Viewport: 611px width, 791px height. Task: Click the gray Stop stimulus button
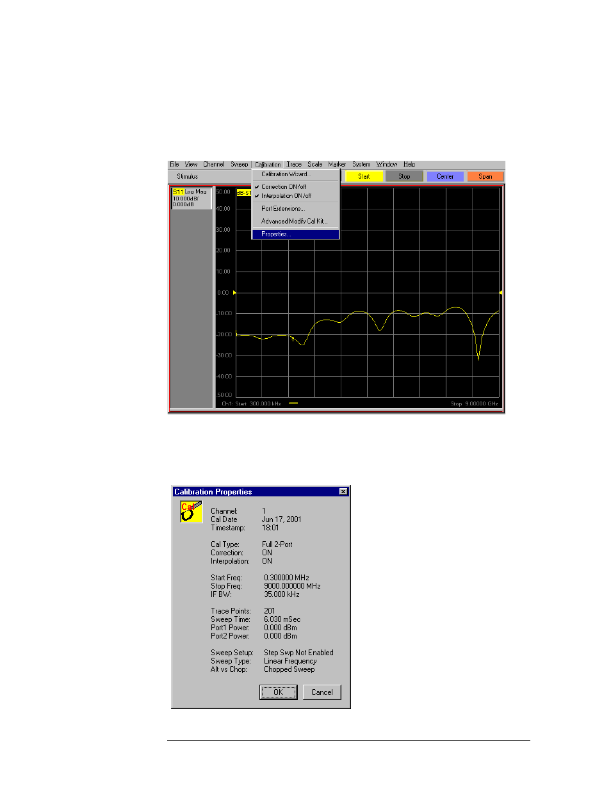pyautogui.click(x=404, y=176)
